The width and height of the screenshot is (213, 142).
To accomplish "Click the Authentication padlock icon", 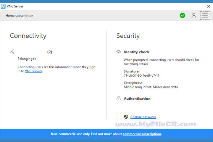I will point(118,99).
